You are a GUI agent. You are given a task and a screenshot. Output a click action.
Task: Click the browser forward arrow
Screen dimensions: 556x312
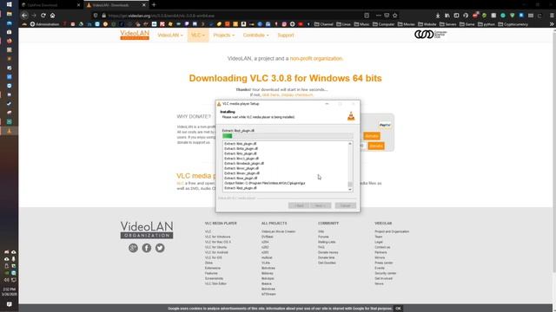pyautogui.click(x=34, y=16)
